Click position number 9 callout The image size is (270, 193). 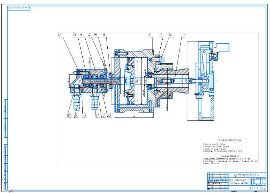pos(85,115)
